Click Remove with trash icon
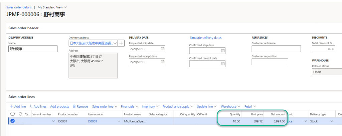Viewport: 342px width, 136px height. (80, 106)
